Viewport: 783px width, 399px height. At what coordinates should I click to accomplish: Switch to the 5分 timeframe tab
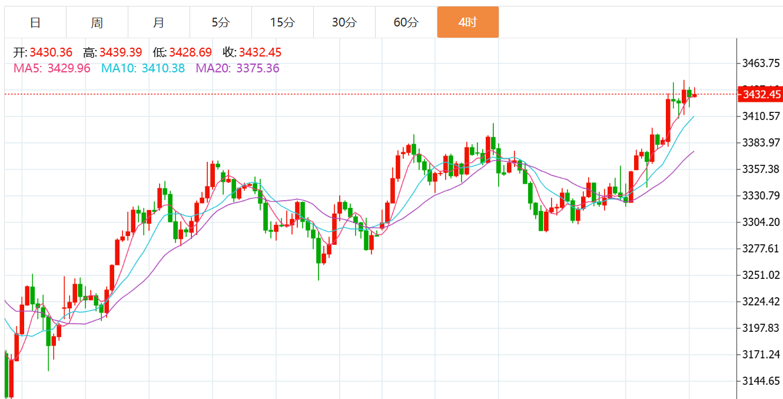tap(221, 22)
